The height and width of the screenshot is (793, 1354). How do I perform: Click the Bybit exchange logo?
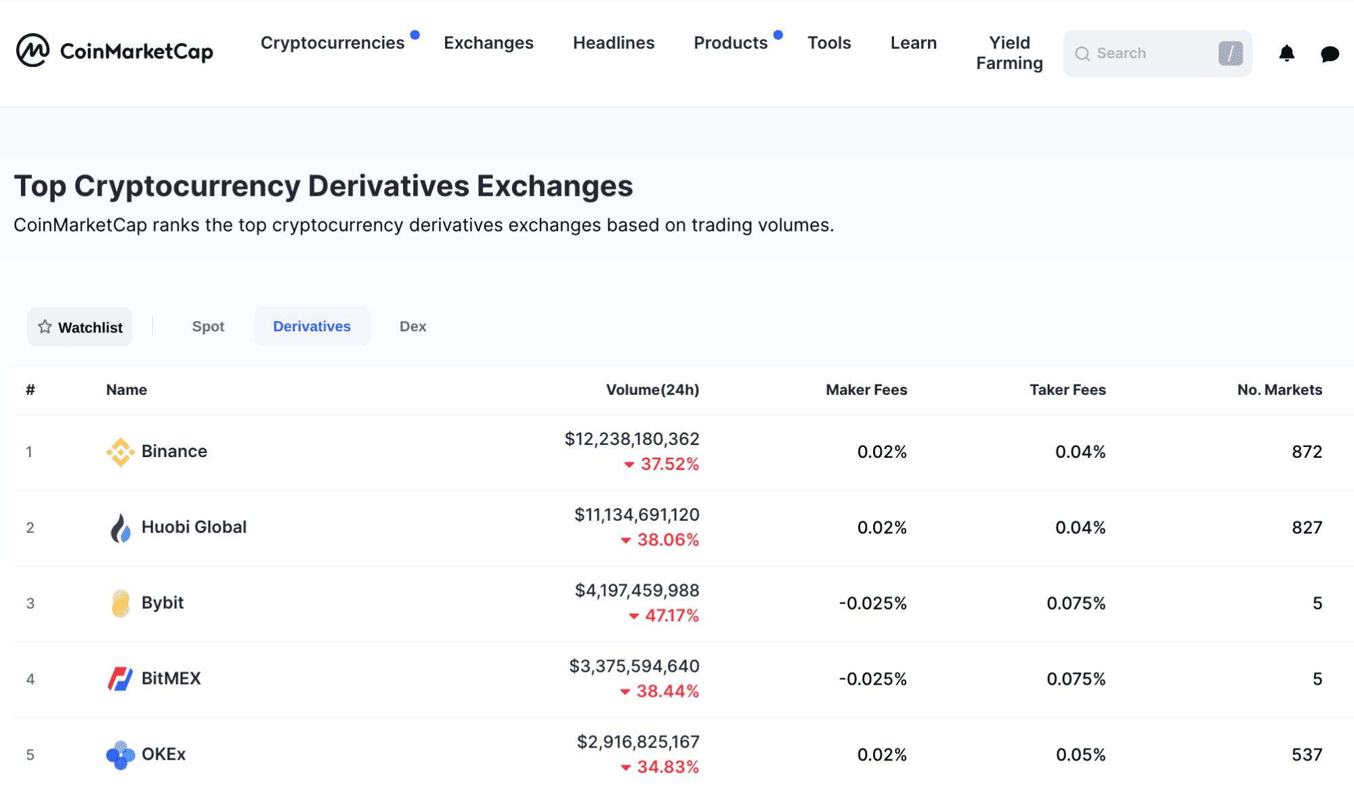click(121, 603)
